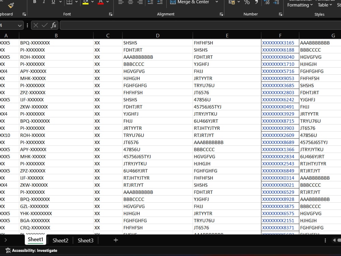Click inside the formula bar input
This screenshot has height=256, width=341.
(200, 26)
